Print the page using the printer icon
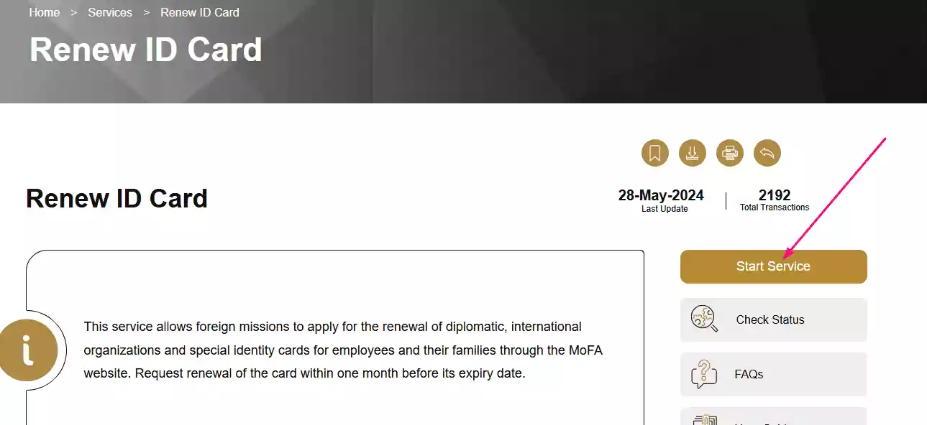927x425 pixels. click(729, 153)
